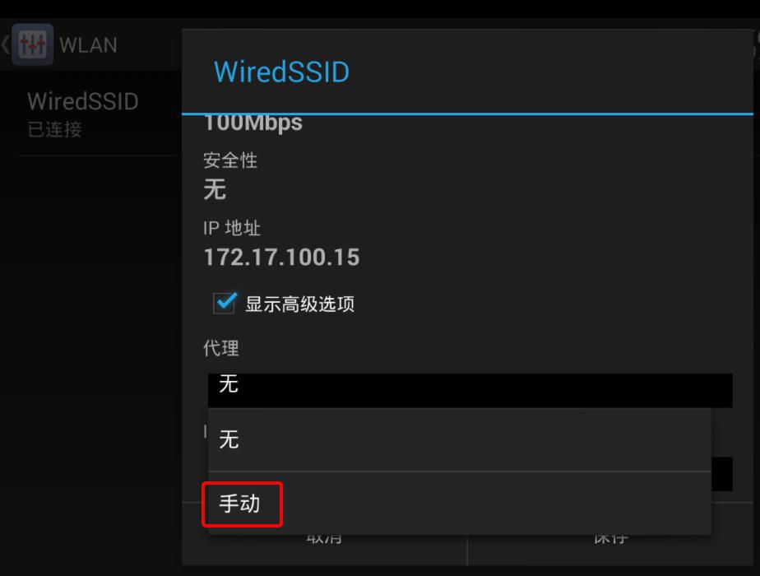Choose 手动 from the proxy dropdown list

[460, 504]
